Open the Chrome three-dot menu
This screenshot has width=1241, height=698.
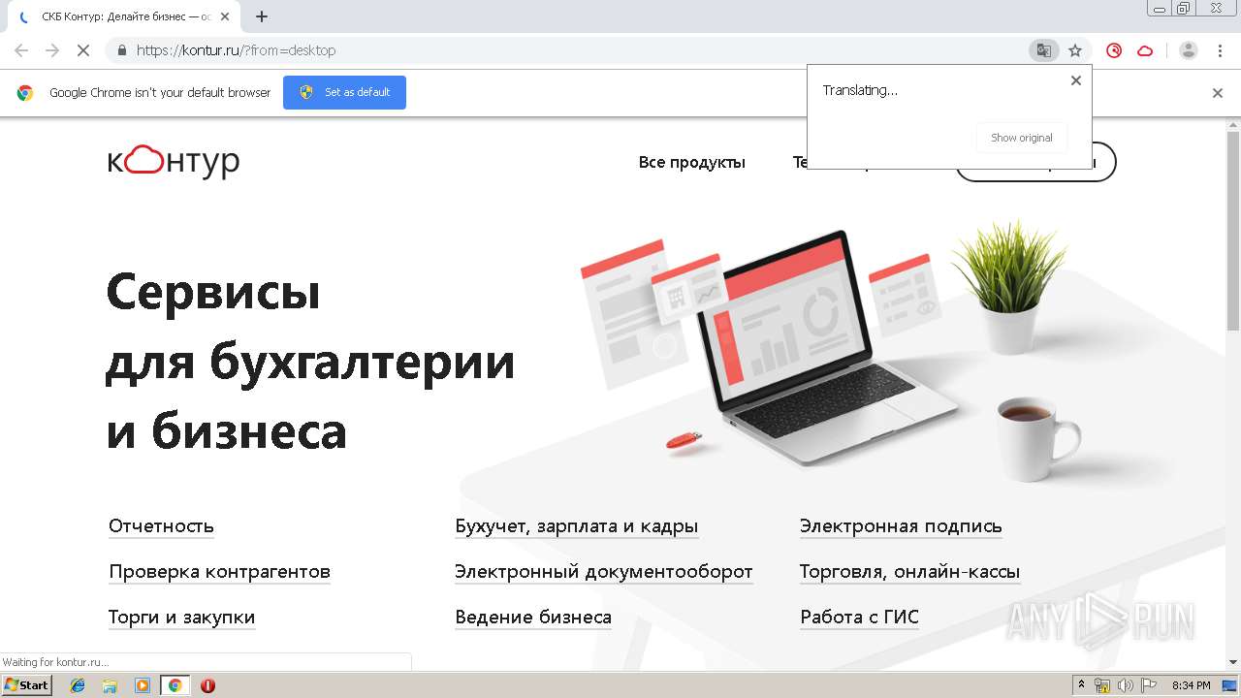coord(1220,50)
